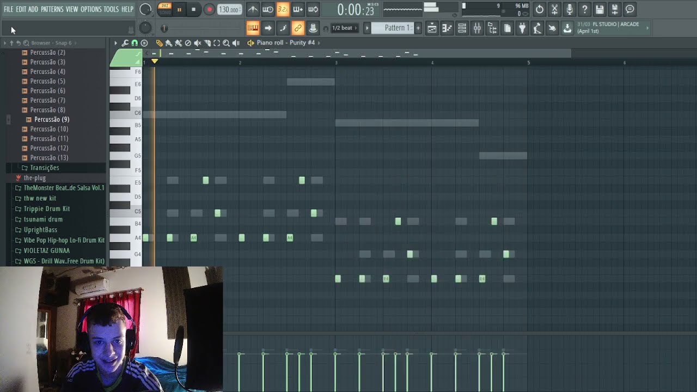Viewport: 697px width, 392px height.
Task: Expand the Trippie Drum Kit folder
Action: (x=46, y=209)
